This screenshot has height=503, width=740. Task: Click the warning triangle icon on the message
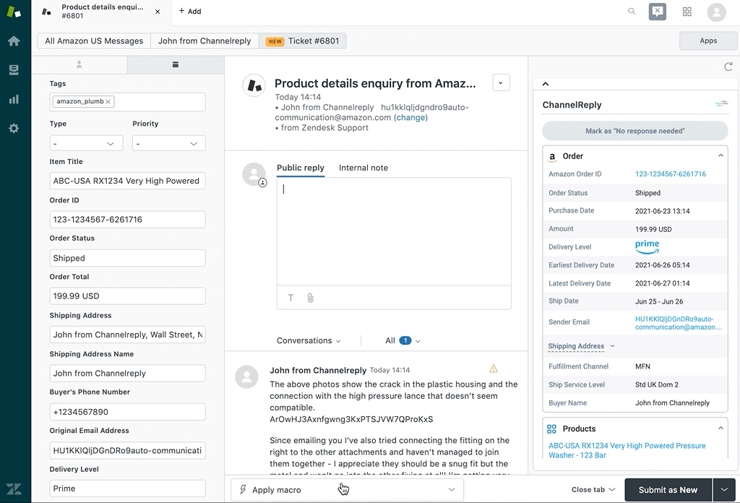[x=494, y=369]
